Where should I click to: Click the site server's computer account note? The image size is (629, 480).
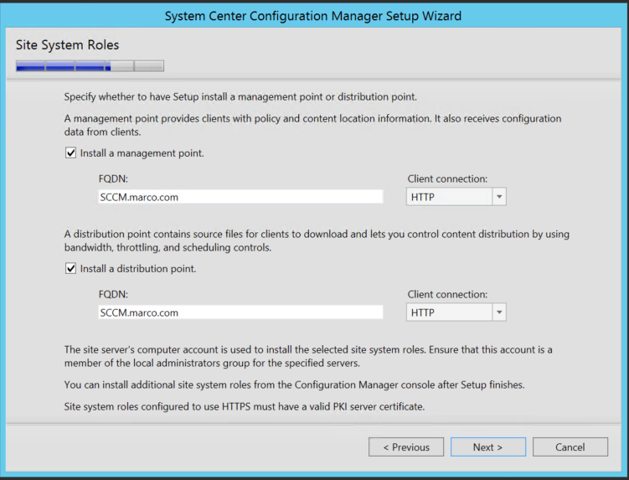click(x=308, y=356)
